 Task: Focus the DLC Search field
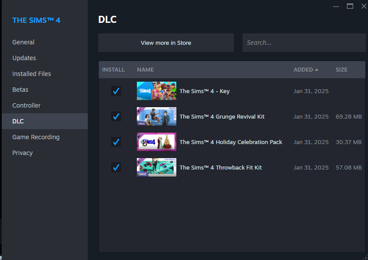304,43
